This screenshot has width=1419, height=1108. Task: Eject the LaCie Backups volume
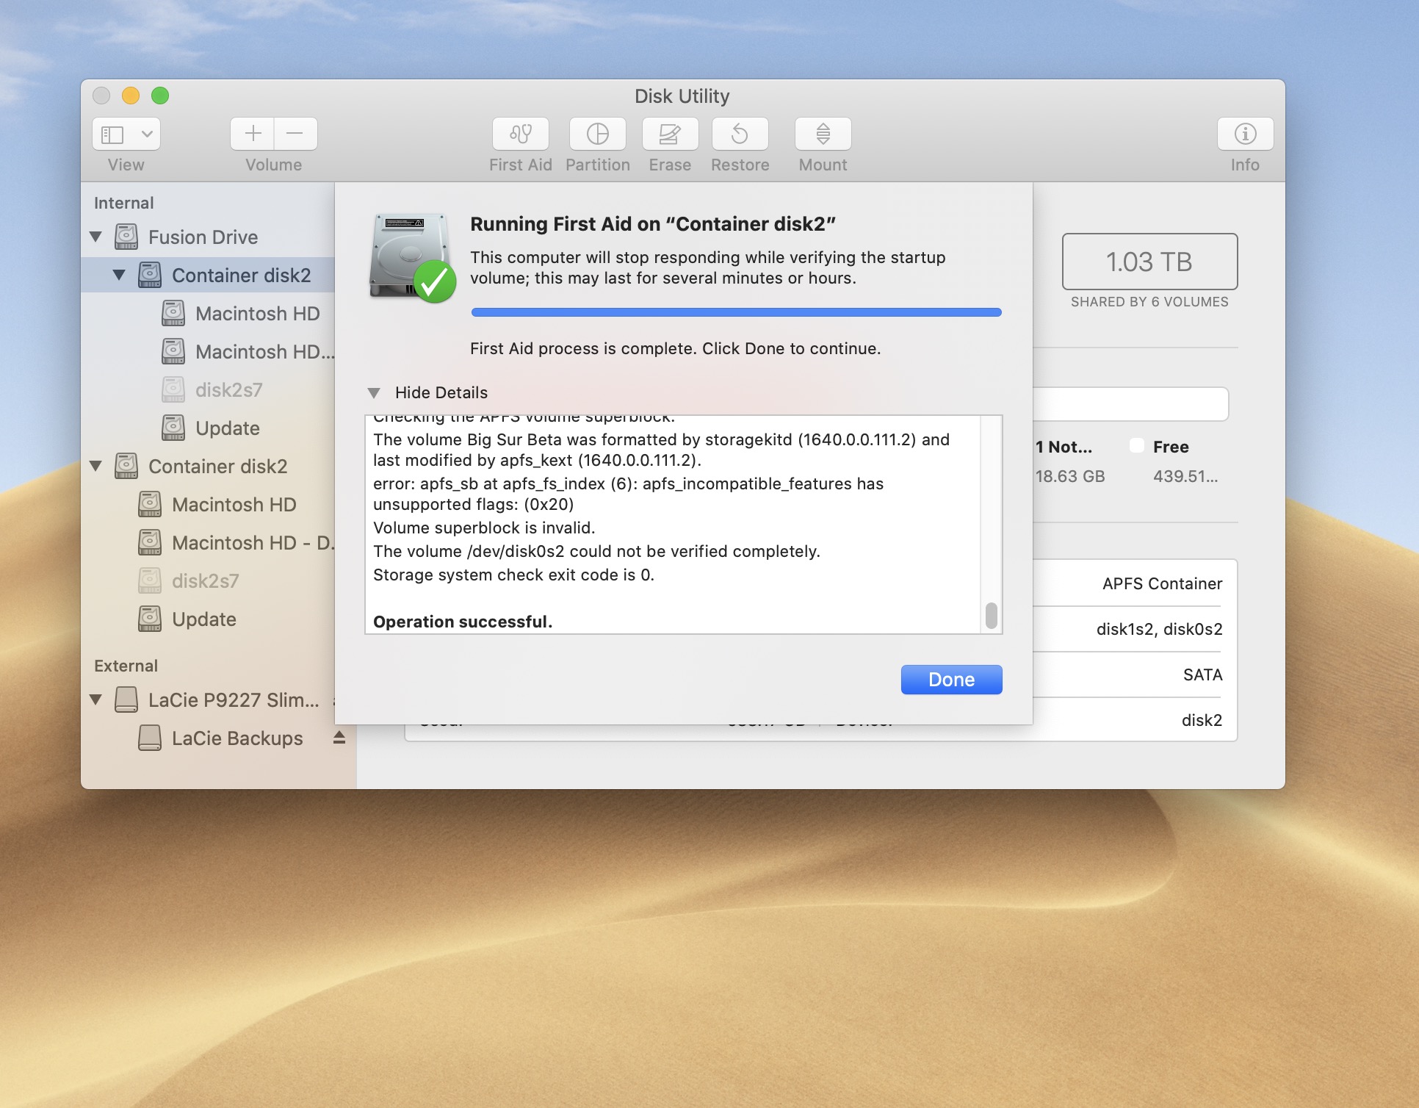coord(339,738)
